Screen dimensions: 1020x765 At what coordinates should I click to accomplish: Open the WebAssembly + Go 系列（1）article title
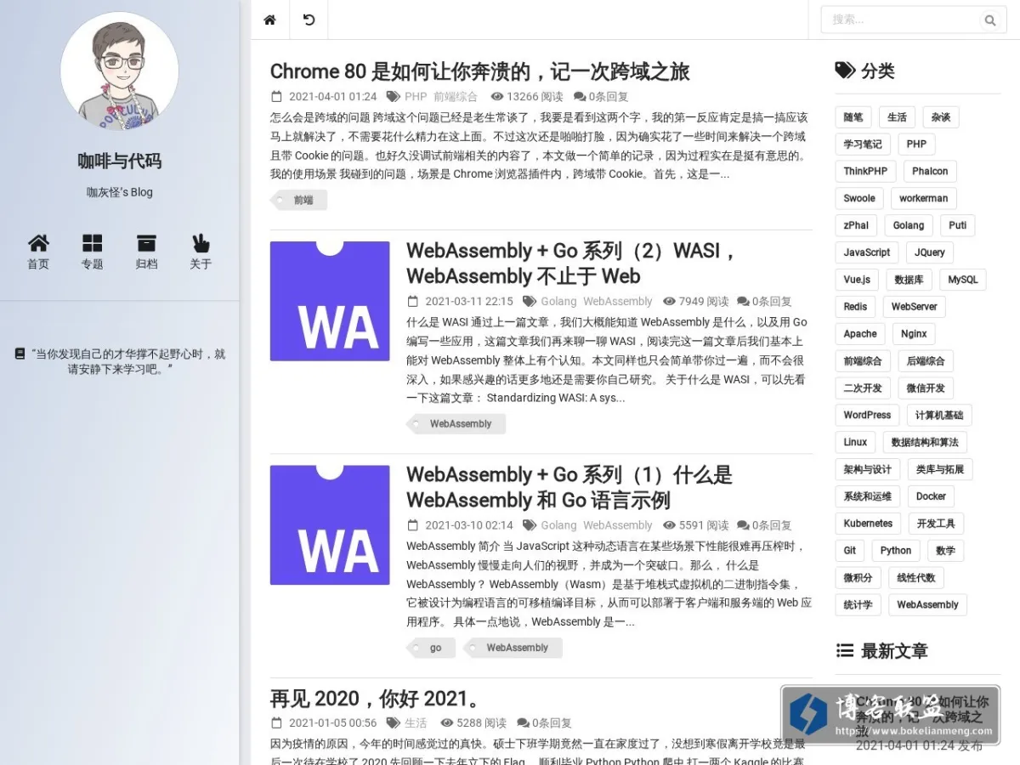pos(569,487)
